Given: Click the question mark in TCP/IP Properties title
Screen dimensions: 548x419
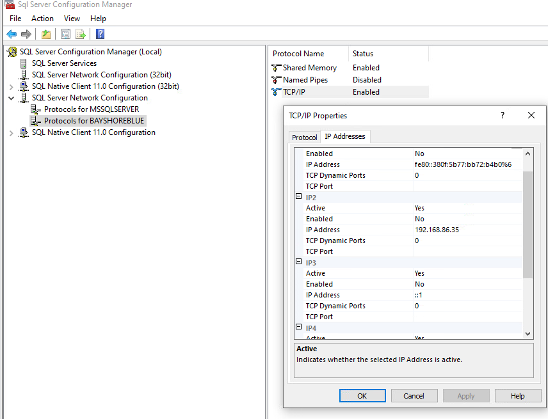Looking at the screenshot, I should pyautogui.click(x=502, y=115).
